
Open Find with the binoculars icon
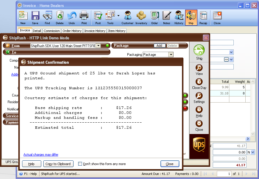(47, 18)
